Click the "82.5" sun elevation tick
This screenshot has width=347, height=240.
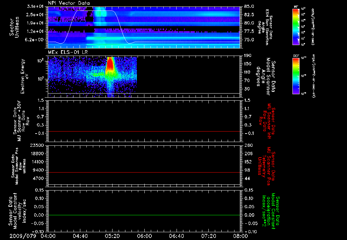point(249,15)
